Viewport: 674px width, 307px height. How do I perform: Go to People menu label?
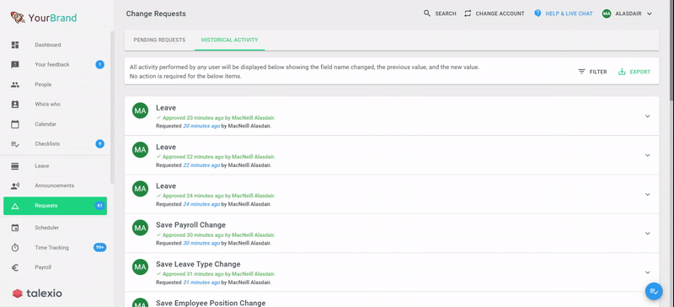click(43, 84)
